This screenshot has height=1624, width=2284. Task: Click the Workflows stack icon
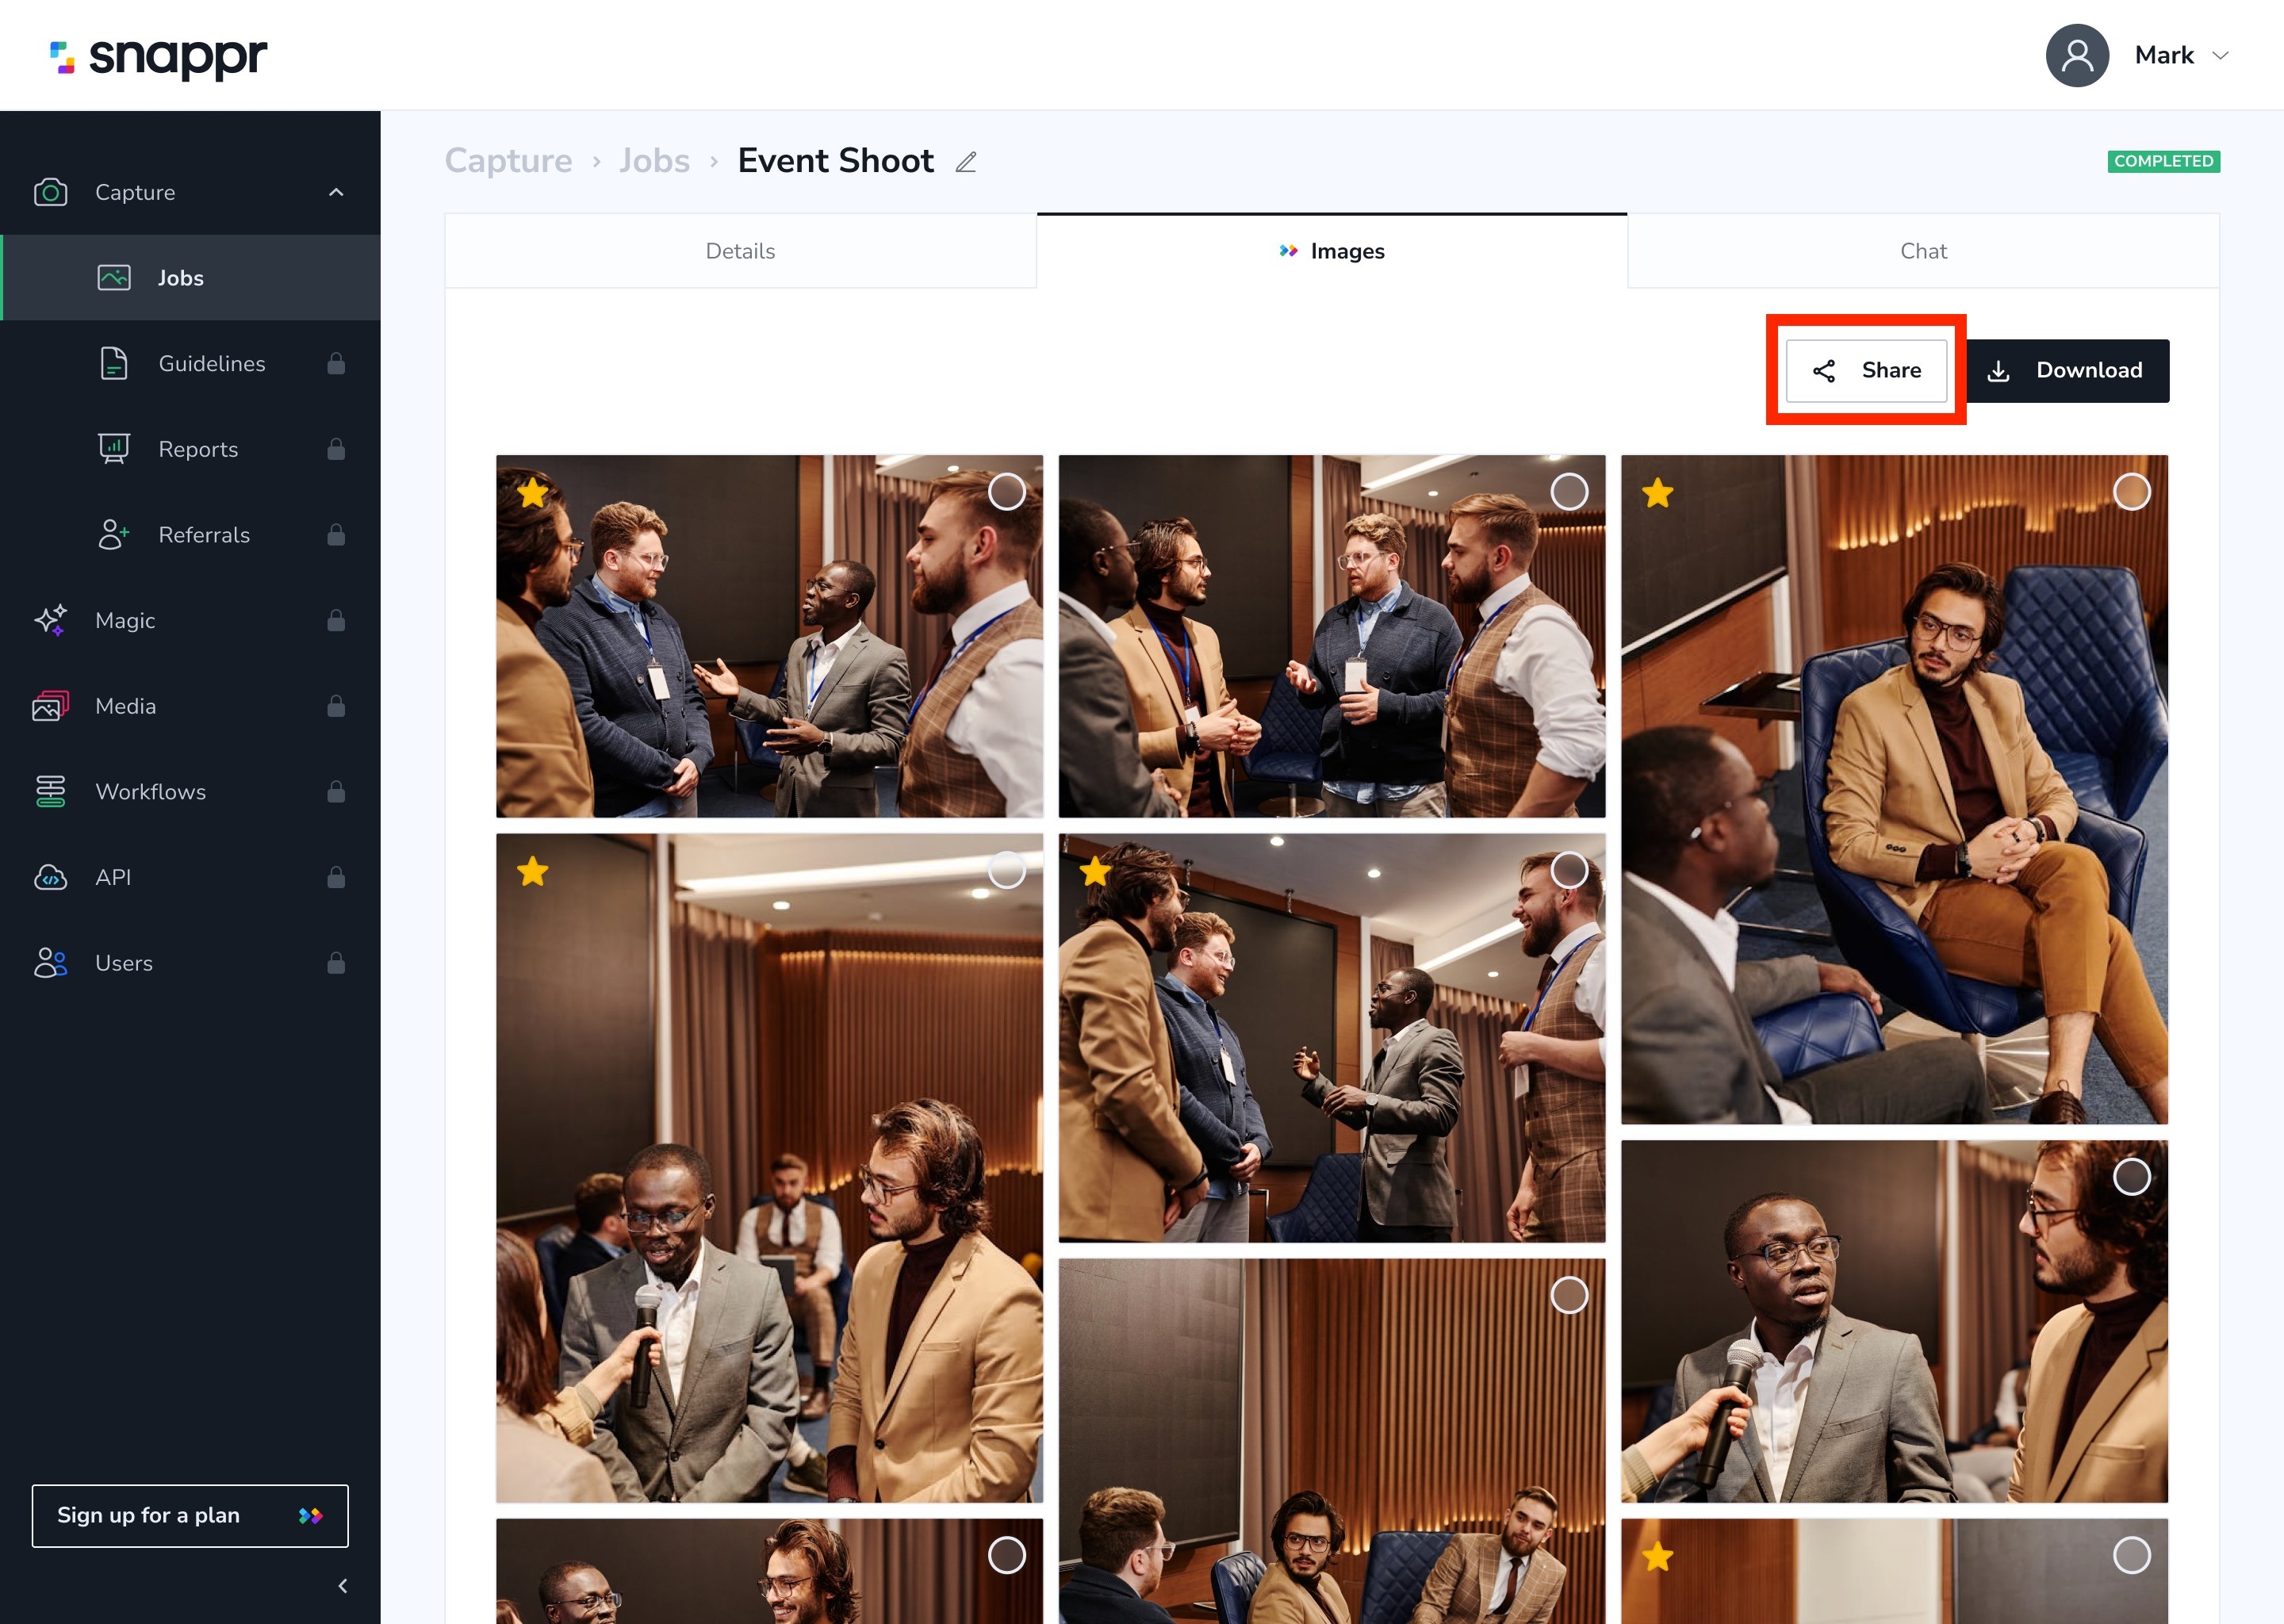(x=50, y=792)
